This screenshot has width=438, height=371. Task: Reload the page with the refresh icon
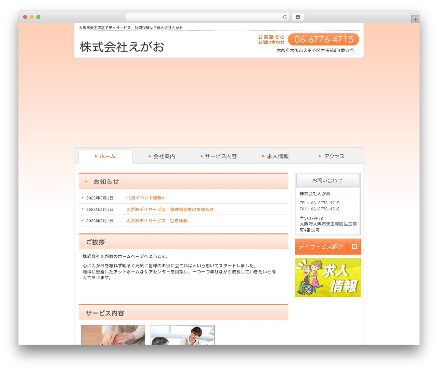click(285, 17)
